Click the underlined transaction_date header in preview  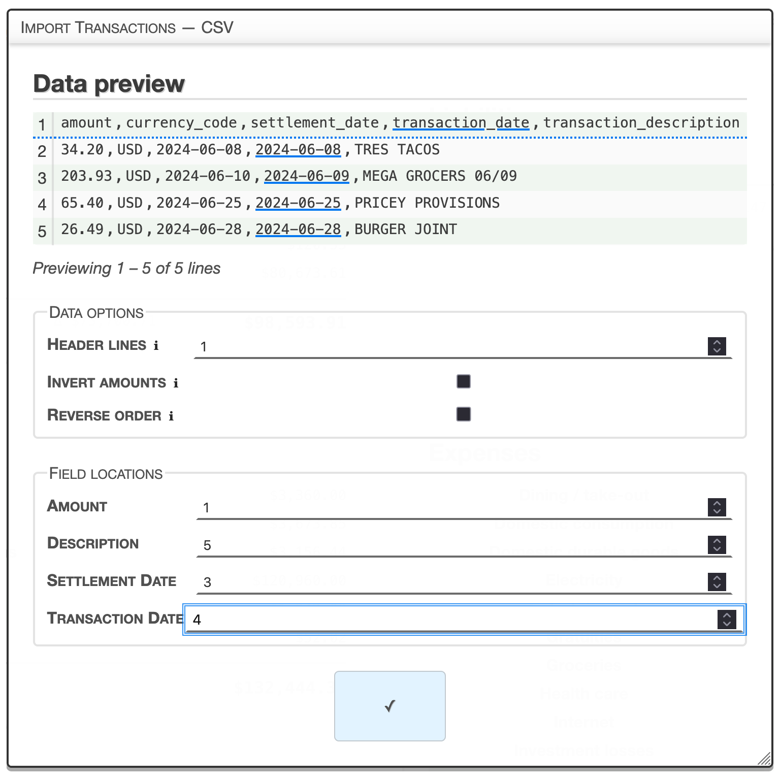pos(461,123)
